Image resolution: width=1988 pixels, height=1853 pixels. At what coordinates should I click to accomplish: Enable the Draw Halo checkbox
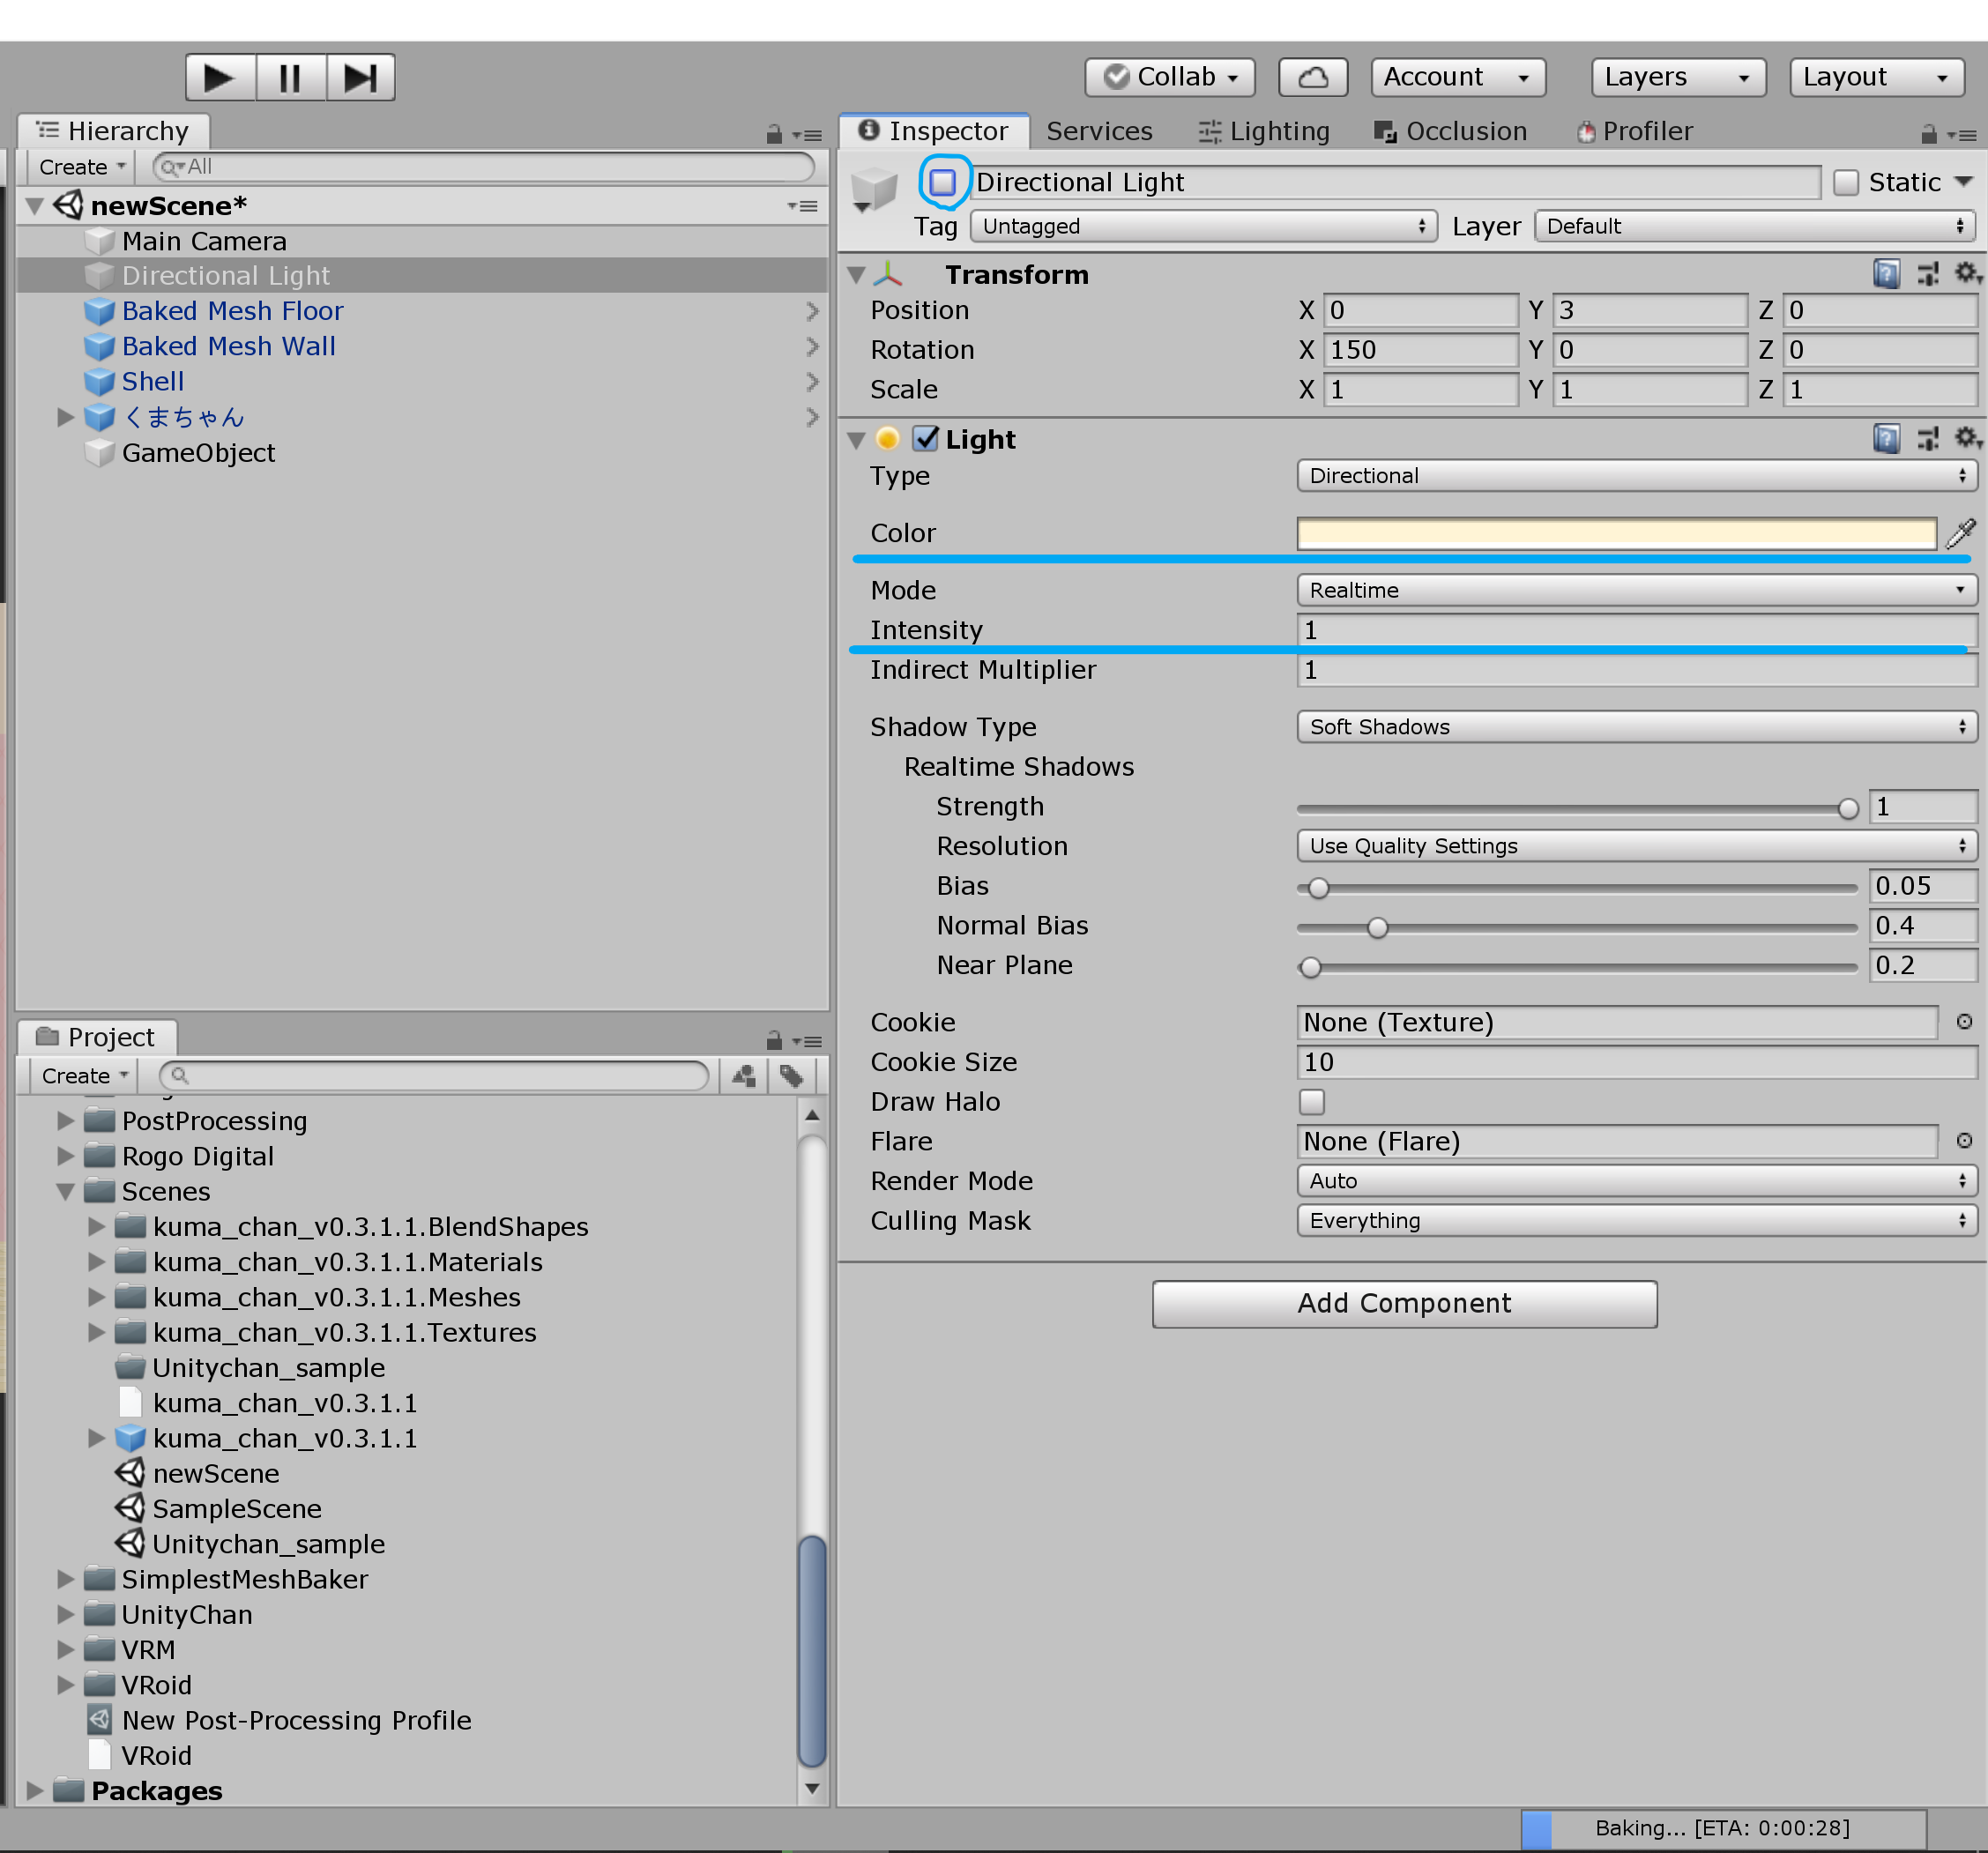pos(1311,1102)
